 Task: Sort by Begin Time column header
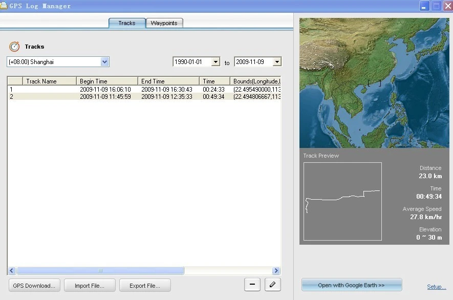pyautogui.click(x=107, y=81)
